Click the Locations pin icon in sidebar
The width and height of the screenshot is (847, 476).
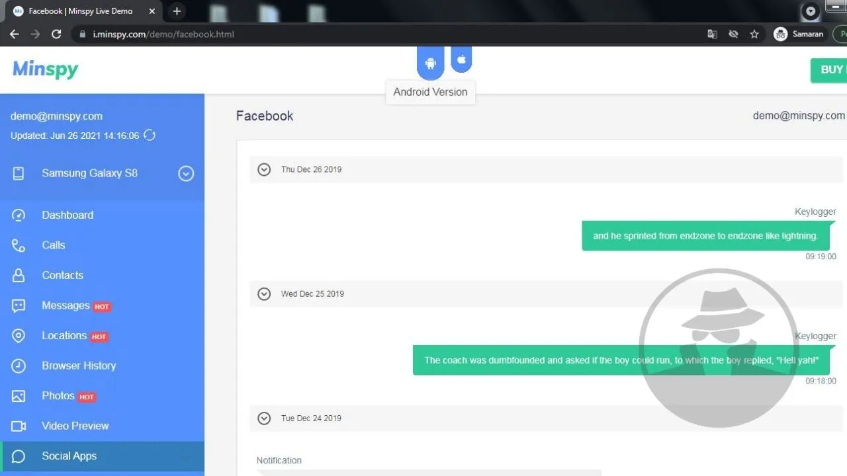point(19,336)
